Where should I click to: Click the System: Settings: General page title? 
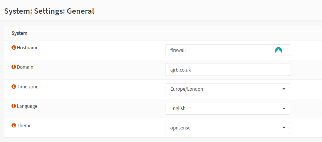pos(49,11)
